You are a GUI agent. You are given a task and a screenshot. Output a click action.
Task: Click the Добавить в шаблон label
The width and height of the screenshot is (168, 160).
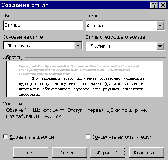[x=32, y=137]
